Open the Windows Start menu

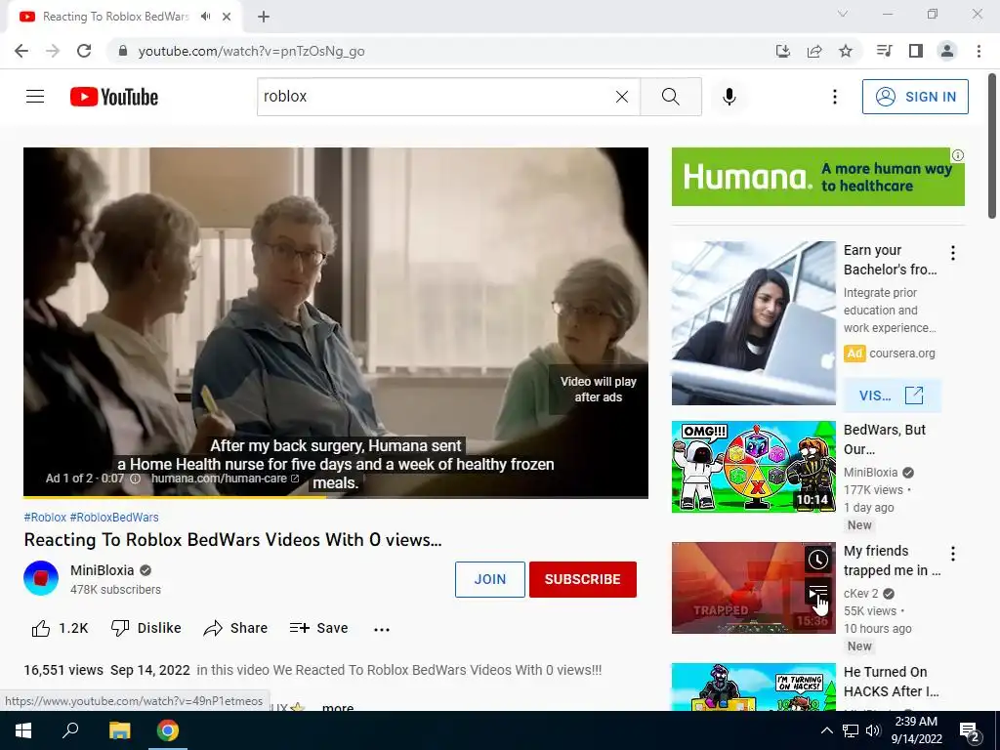23,730
